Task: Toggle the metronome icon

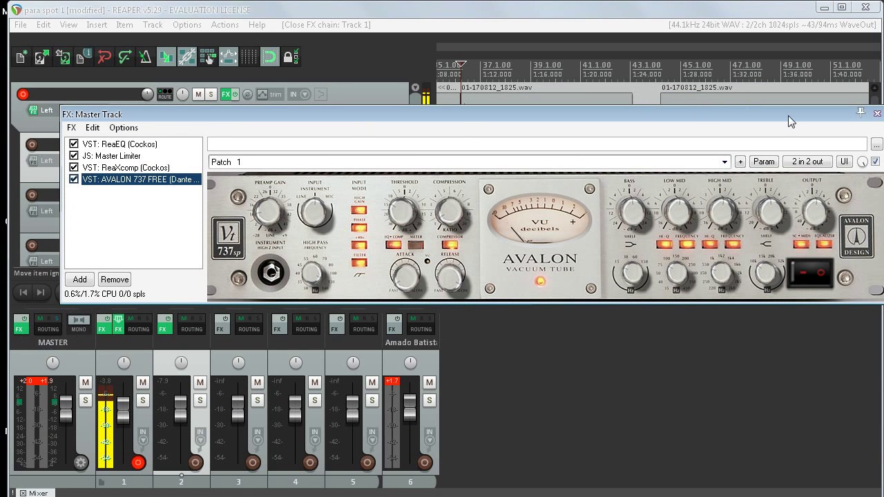Action: tap(145, 57)
